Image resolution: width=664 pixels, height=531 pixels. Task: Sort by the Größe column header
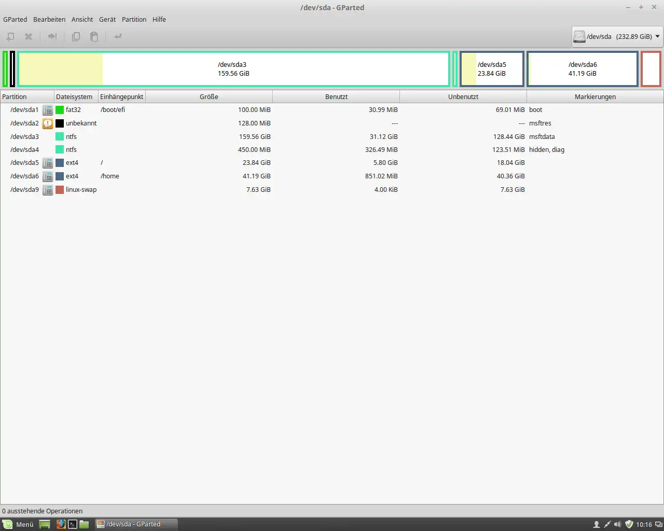point(209,97)
